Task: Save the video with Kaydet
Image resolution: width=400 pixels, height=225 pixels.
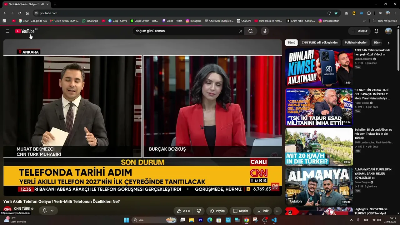Action: (241, 211)
